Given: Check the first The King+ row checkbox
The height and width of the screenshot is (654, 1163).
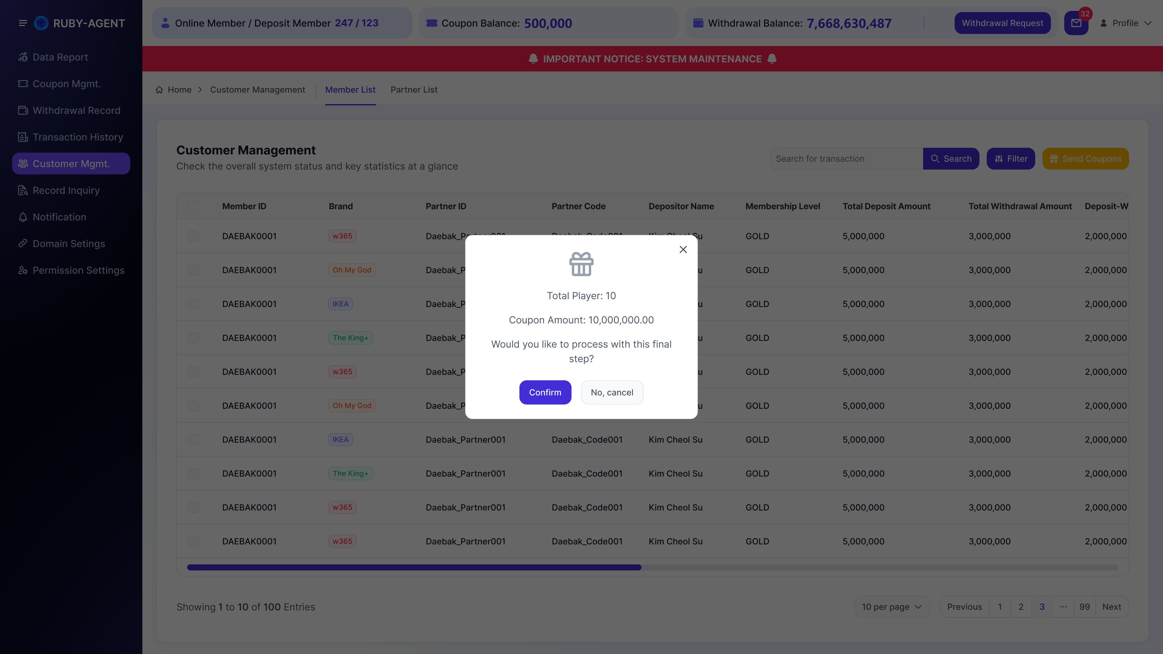Looking at the screenshot, I should 193,338.
